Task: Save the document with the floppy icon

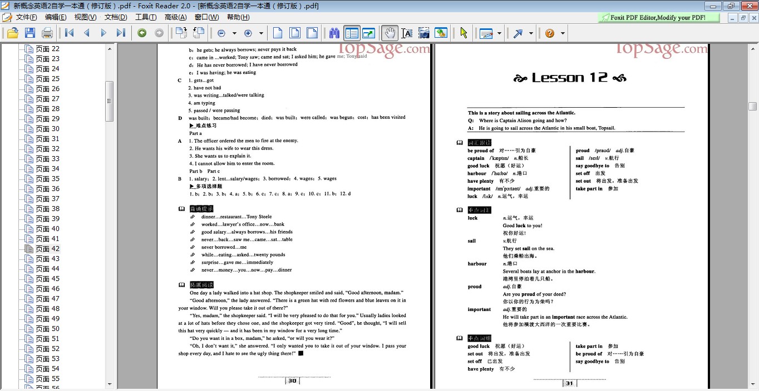Action: [x=30, y=33]
